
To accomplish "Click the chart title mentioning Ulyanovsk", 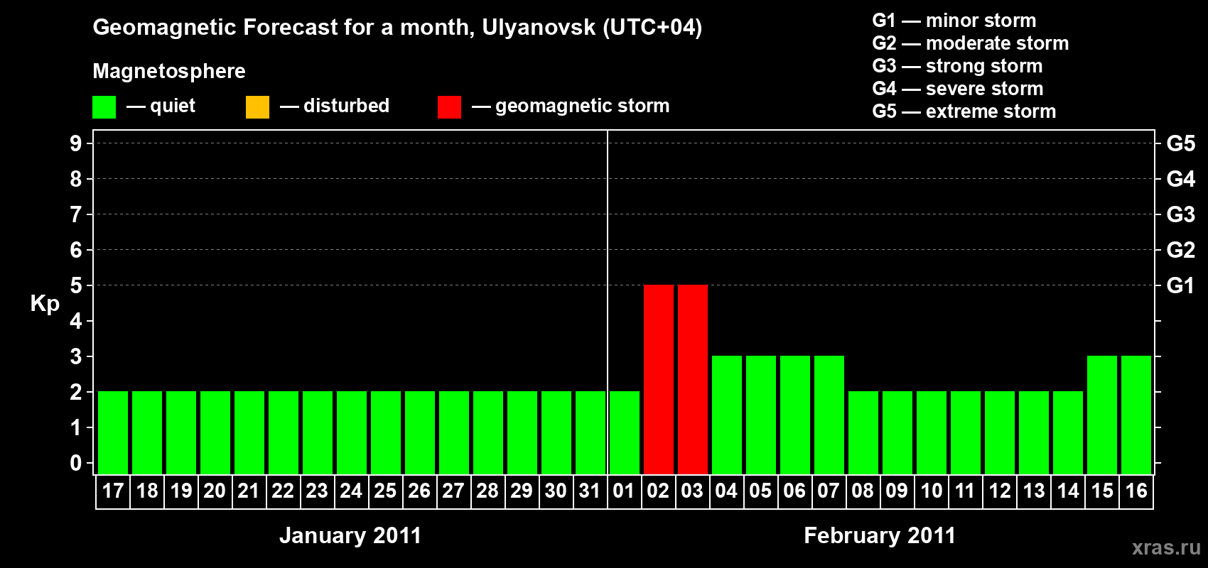I will tap(397, 28).
